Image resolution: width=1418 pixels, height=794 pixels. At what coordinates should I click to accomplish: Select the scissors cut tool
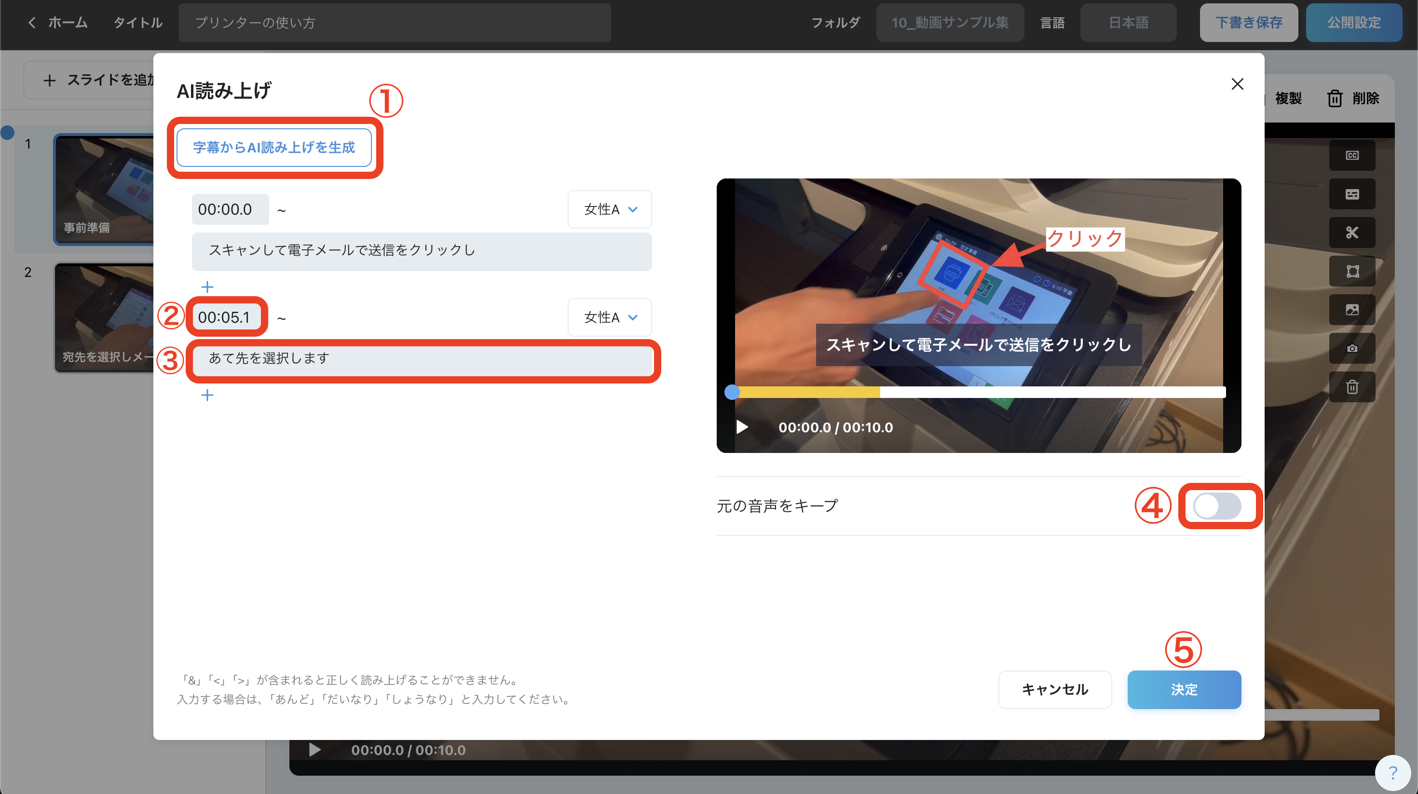pos(1351,233)
